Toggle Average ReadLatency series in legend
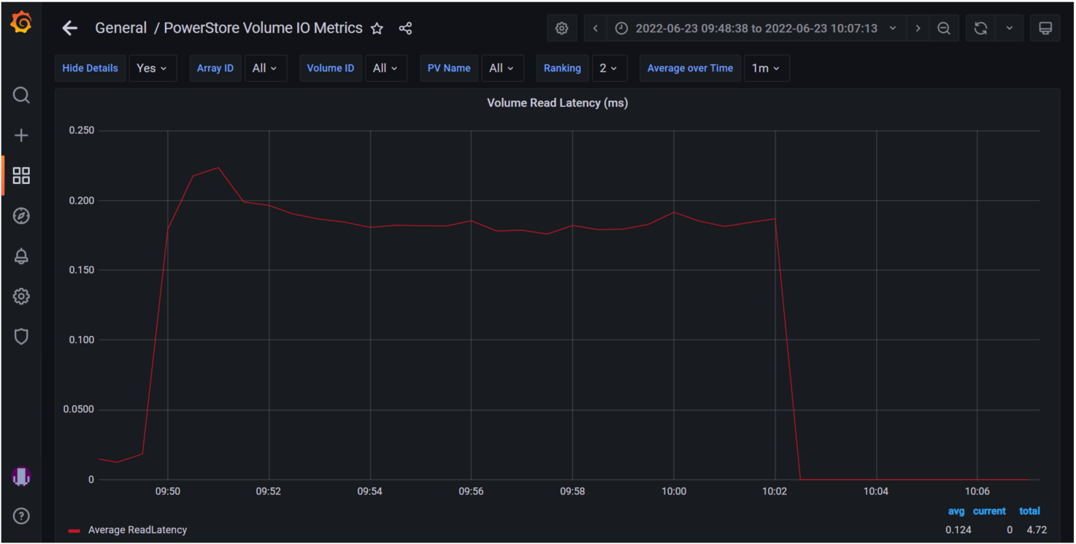1076x544 pixels. pos(137,530)
